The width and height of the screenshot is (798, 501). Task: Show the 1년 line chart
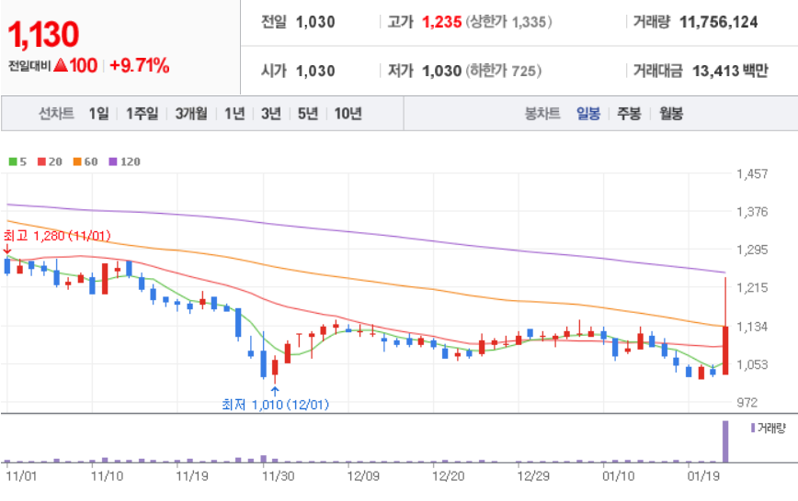tap(234, 113)
